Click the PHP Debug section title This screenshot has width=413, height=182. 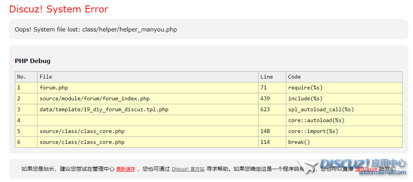32,61
